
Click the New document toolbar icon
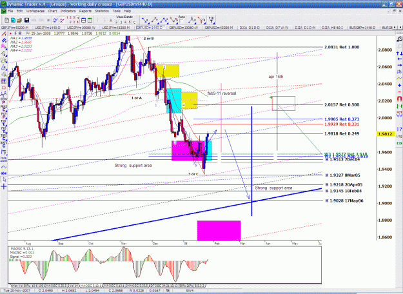point(7,20)
